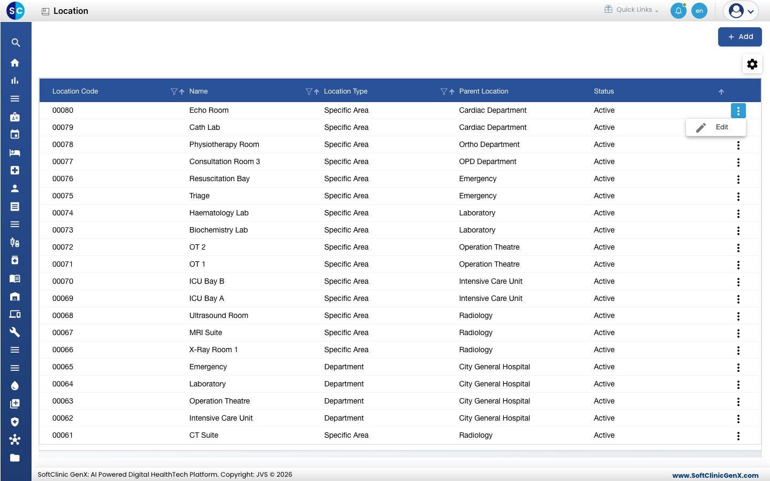Select location code 00080
The width and height of the screenshot is (770, 481).
pos(63,110)
